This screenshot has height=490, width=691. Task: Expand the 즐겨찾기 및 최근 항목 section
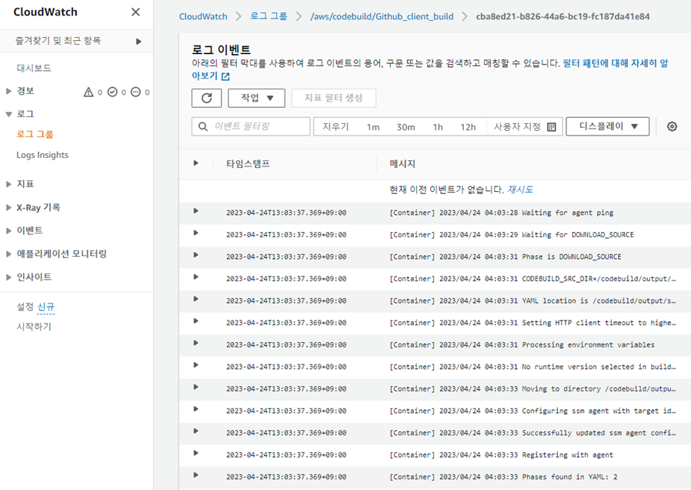tap(139, 42)
